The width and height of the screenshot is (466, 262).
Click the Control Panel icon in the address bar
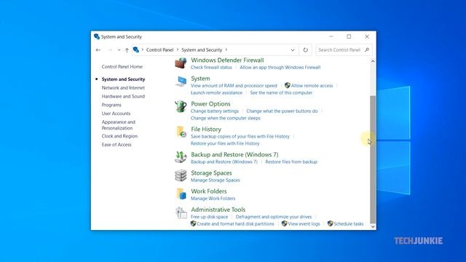pos(136,49)
